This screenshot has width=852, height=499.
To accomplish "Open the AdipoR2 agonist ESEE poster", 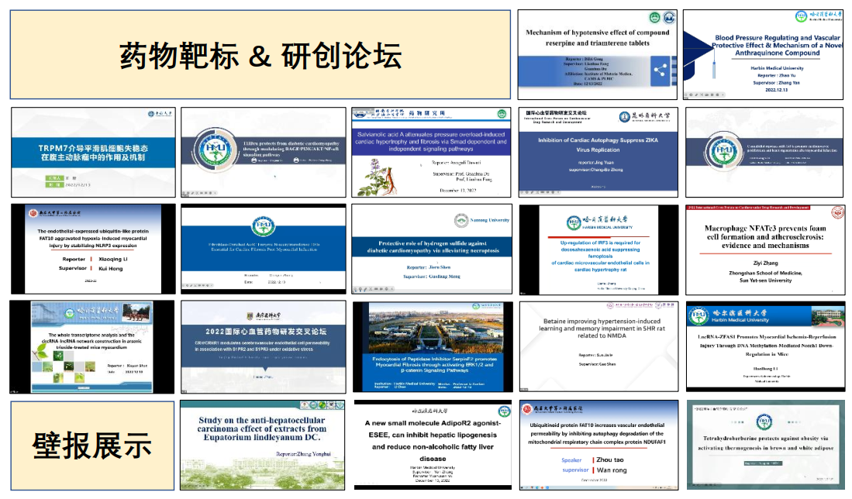I will point(432,445).
